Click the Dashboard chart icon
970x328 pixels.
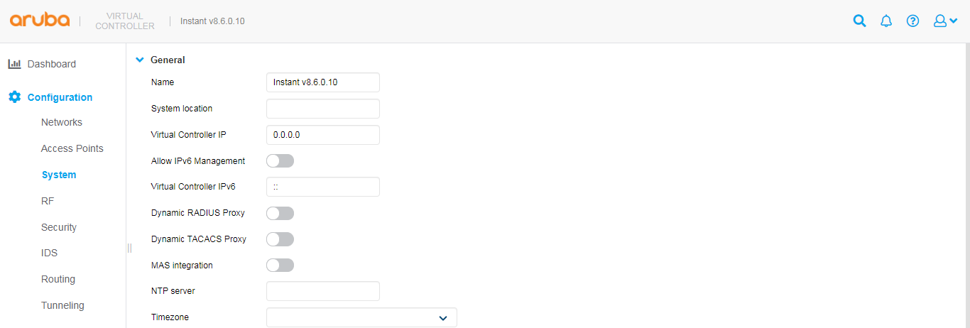point(14,64)
